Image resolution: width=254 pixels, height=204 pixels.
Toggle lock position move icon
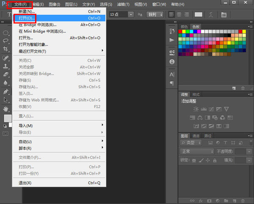(208, 160)
